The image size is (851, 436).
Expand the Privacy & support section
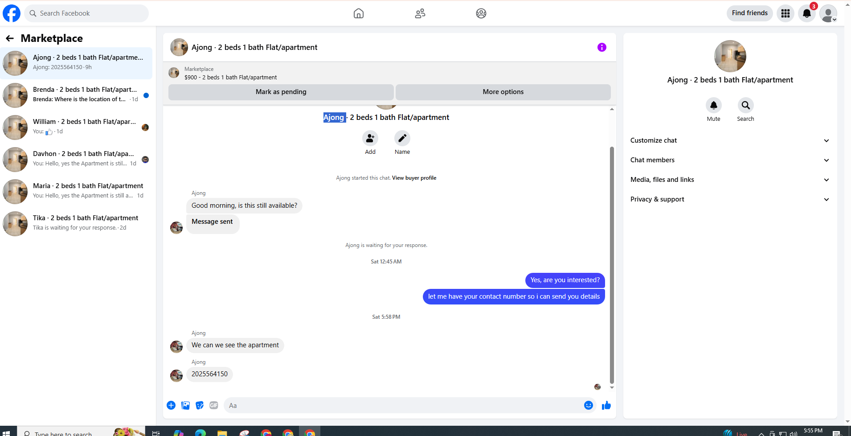(730, 199)
